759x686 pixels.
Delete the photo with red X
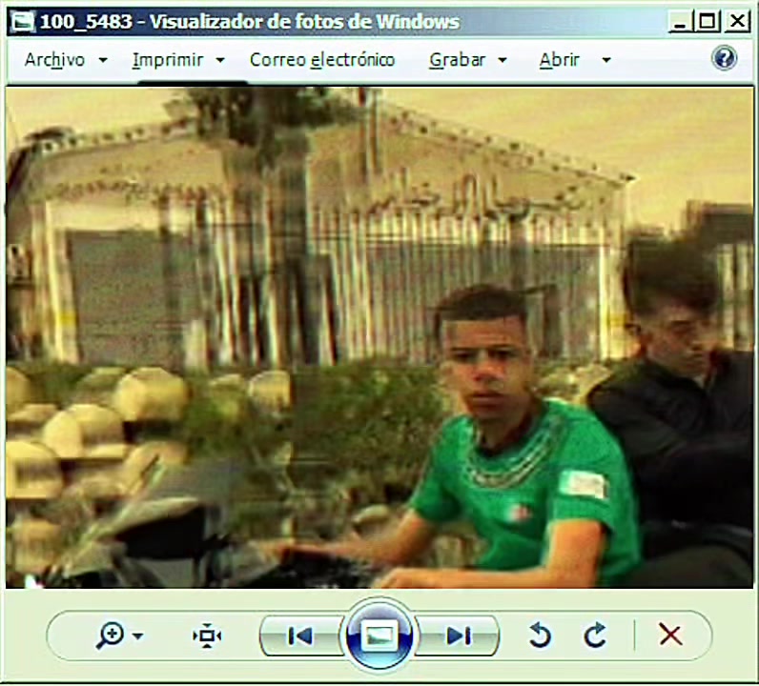[670, 635]
